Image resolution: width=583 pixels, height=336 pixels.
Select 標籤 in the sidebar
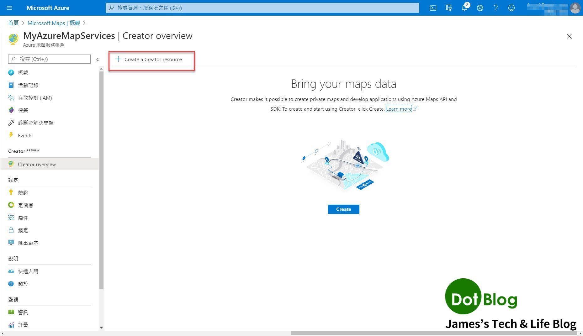pos(24,110)
